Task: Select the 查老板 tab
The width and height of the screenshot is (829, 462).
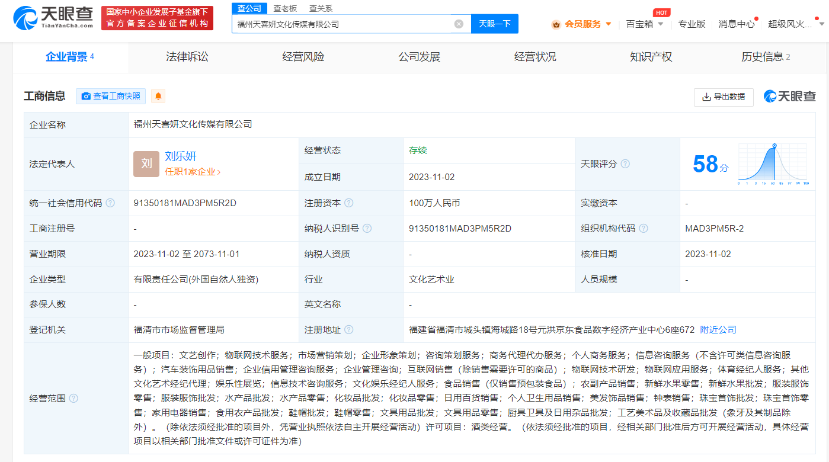Action: pyautogui.click(x=286, y=8)
